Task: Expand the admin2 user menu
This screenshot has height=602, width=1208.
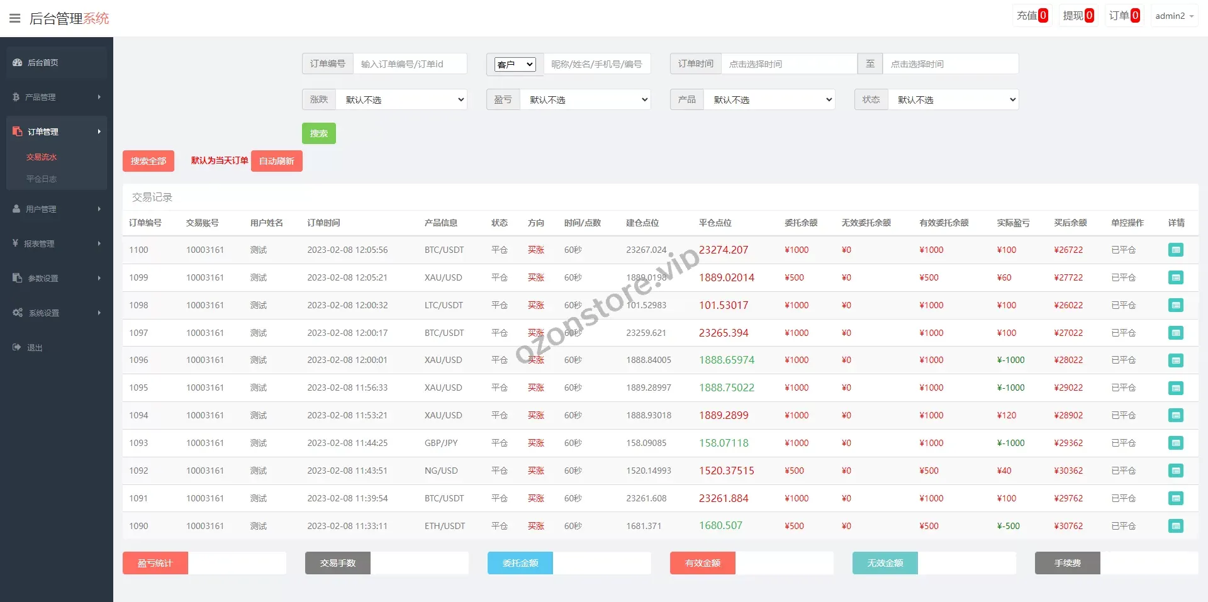Action: tap(1174, 16)
